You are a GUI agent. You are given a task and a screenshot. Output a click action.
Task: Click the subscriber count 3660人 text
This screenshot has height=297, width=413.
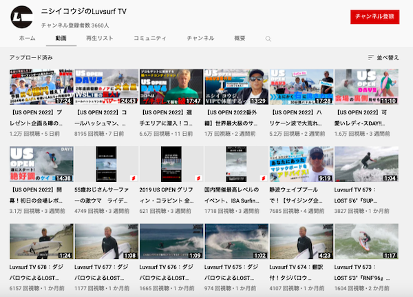click(75, 25)
